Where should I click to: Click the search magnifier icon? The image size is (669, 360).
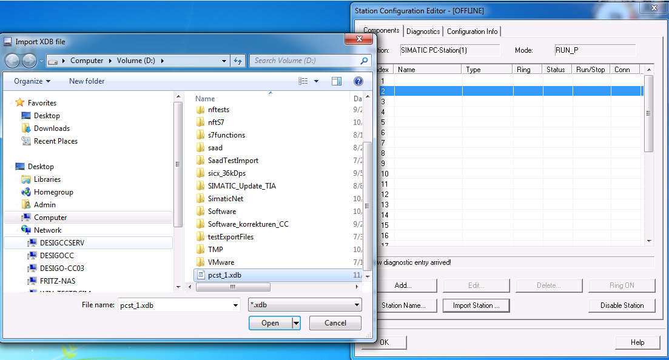coord(364,61)
